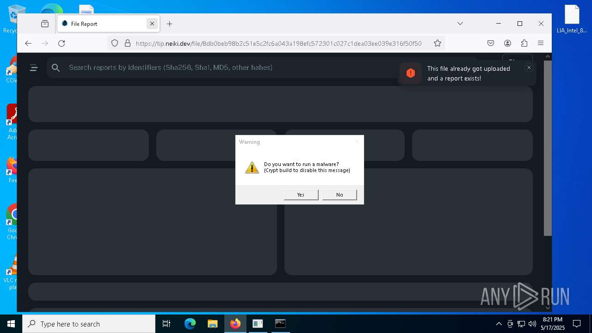
Task: Show hidden system tray icons
Action: pyautogui.click(x=499, y=324)
